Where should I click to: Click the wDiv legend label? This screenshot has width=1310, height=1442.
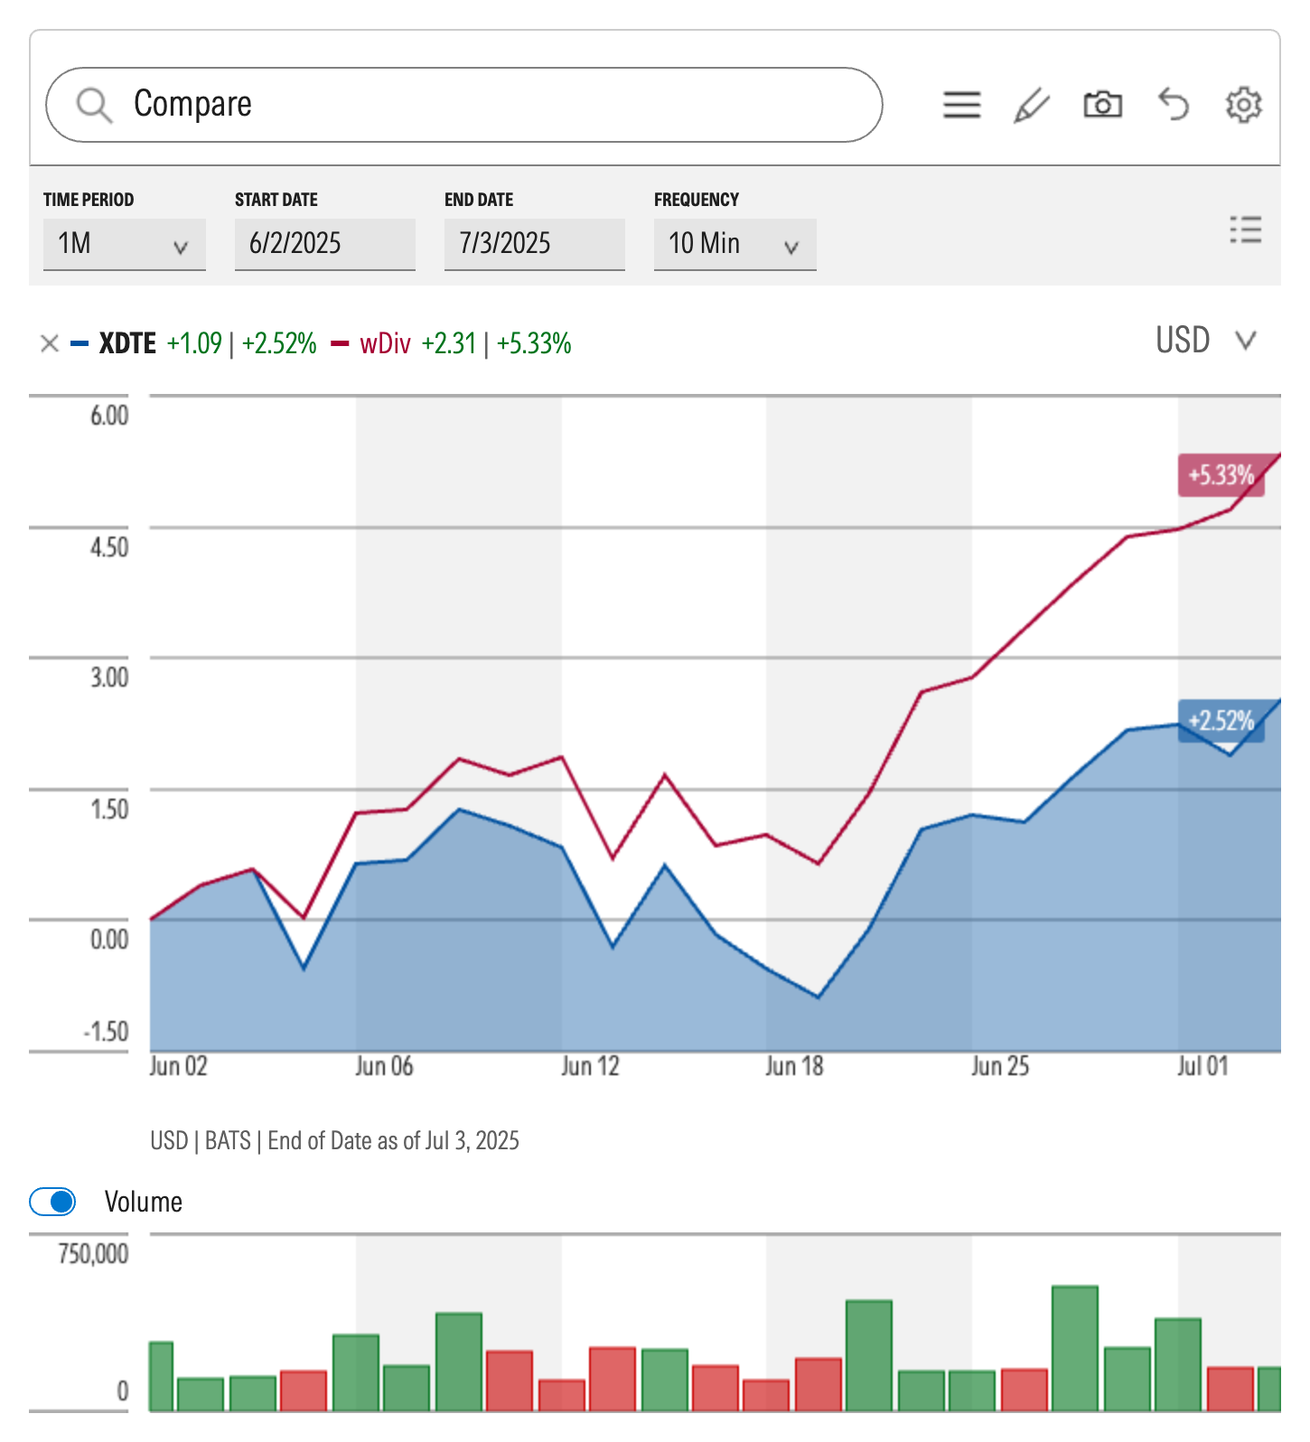tap(385, 343)
